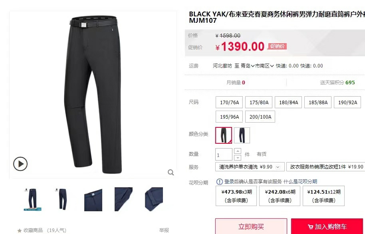Open the 青岛 city dropdown
The image size is (365, 234).
pyautogui.click(x=248, y=66)
